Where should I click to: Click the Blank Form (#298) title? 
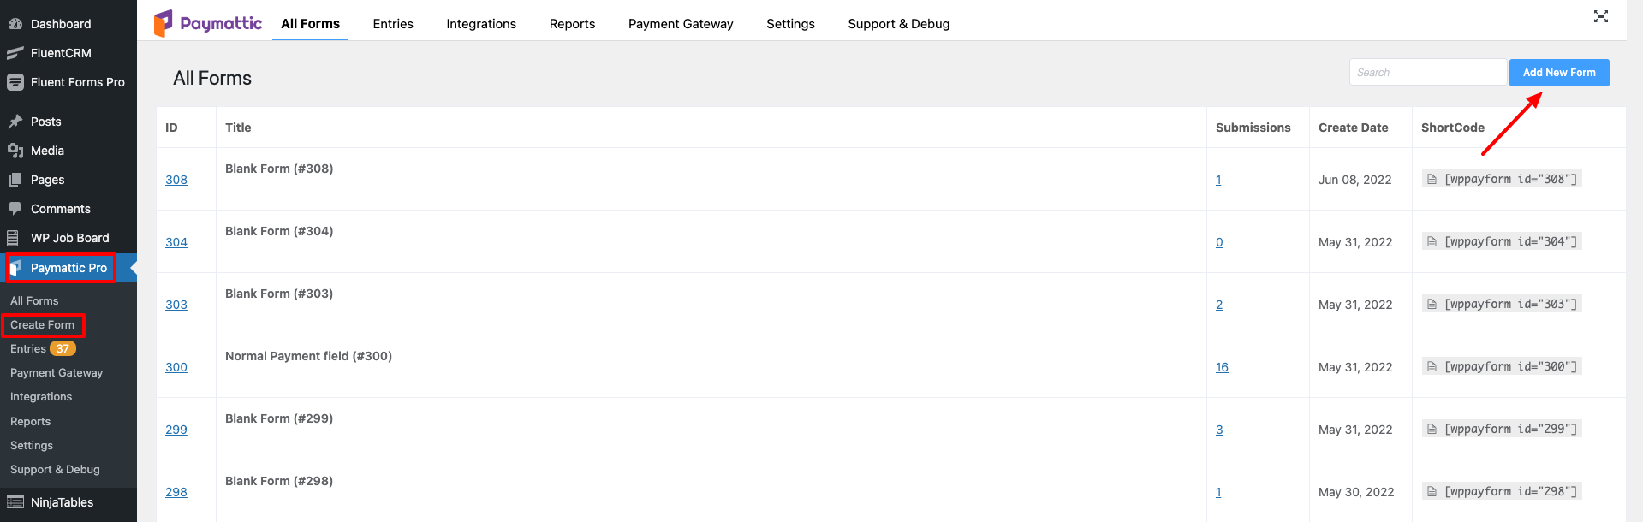point(279,481)
